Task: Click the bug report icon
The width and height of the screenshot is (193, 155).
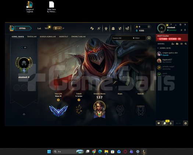Action: pos(186,123)
